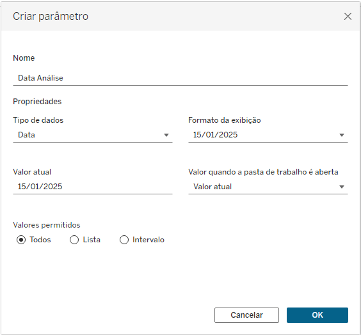Choose the Lista radio button
This screenshot has width=361, height=335.
coord(74,240)
